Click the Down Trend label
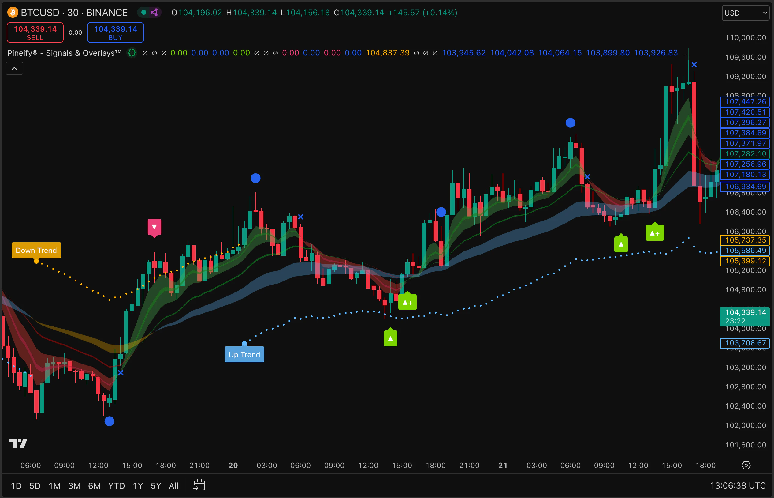This screenshot has width=774, height=498. coord(36,250)
